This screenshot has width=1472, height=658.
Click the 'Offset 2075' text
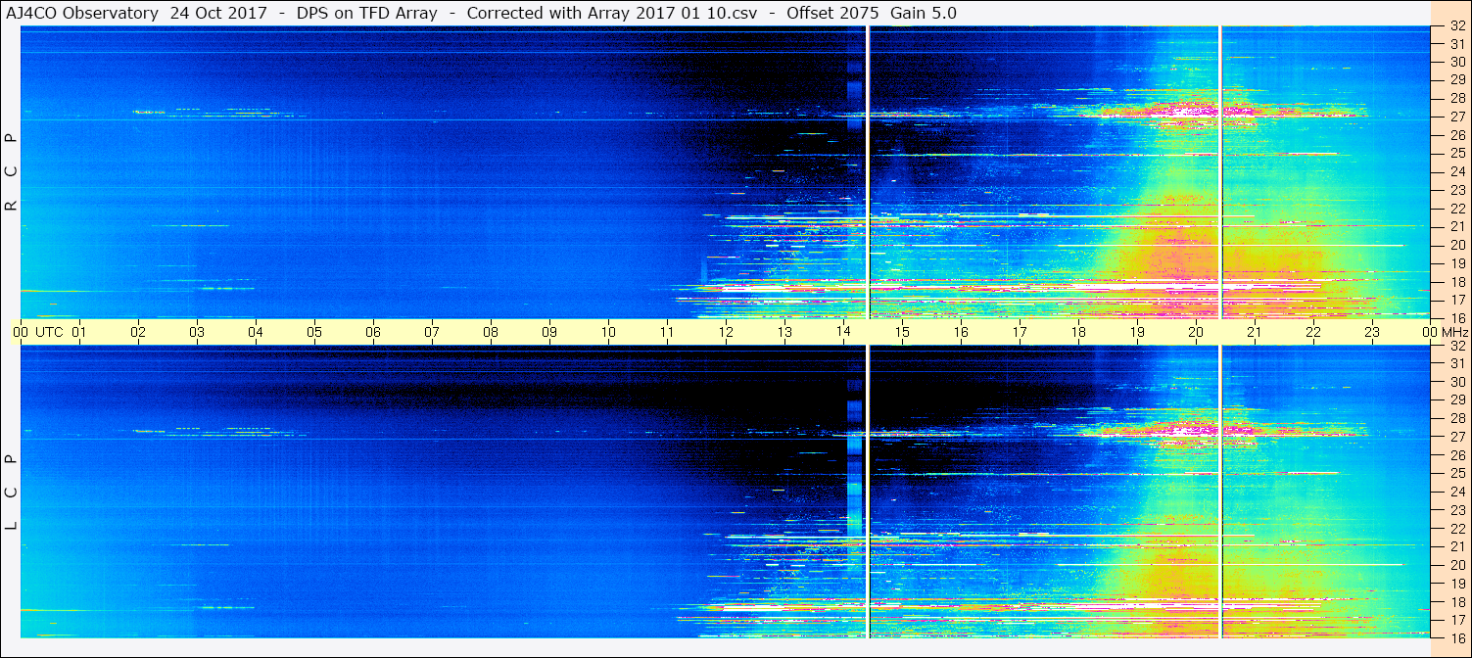[x=832, y=13]
